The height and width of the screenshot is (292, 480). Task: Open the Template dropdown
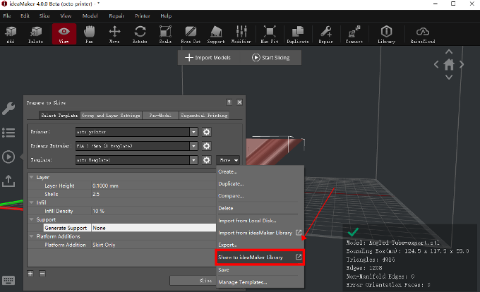pyautogui.click(x=193, y=160)
